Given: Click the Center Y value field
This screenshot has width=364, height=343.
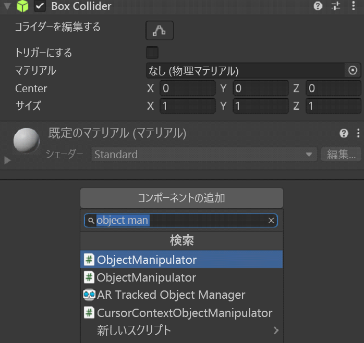Looking at the screenshot, I should [x=261, y=88].
